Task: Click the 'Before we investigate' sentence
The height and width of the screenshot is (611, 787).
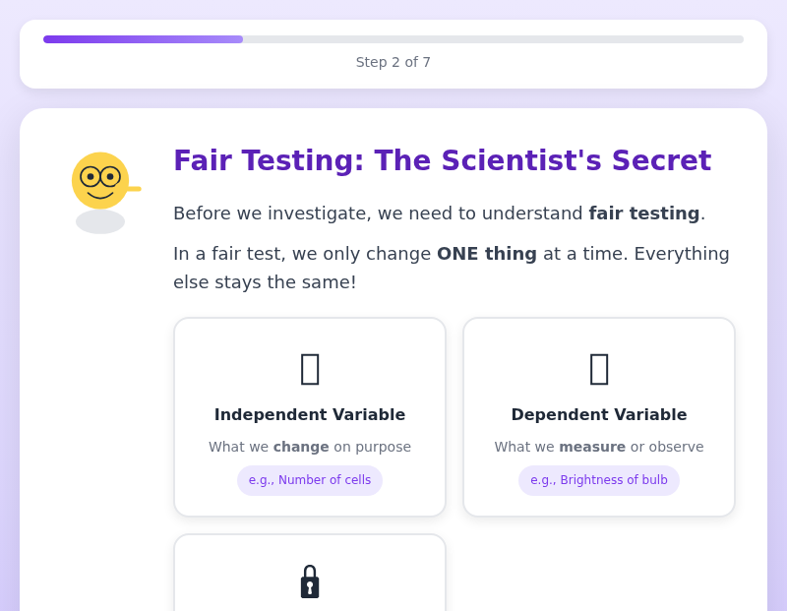Action: (379, 214)
